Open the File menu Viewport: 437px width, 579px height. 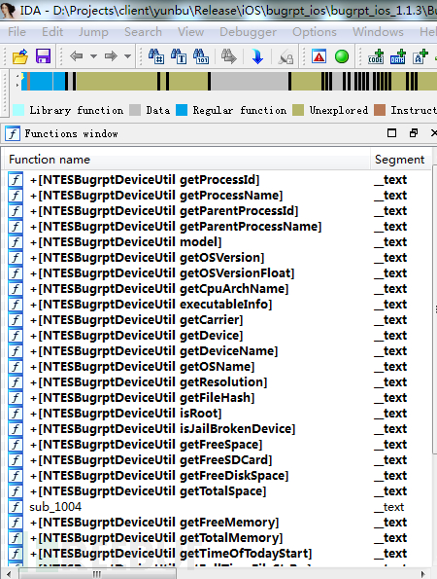[x=17, y=32]
